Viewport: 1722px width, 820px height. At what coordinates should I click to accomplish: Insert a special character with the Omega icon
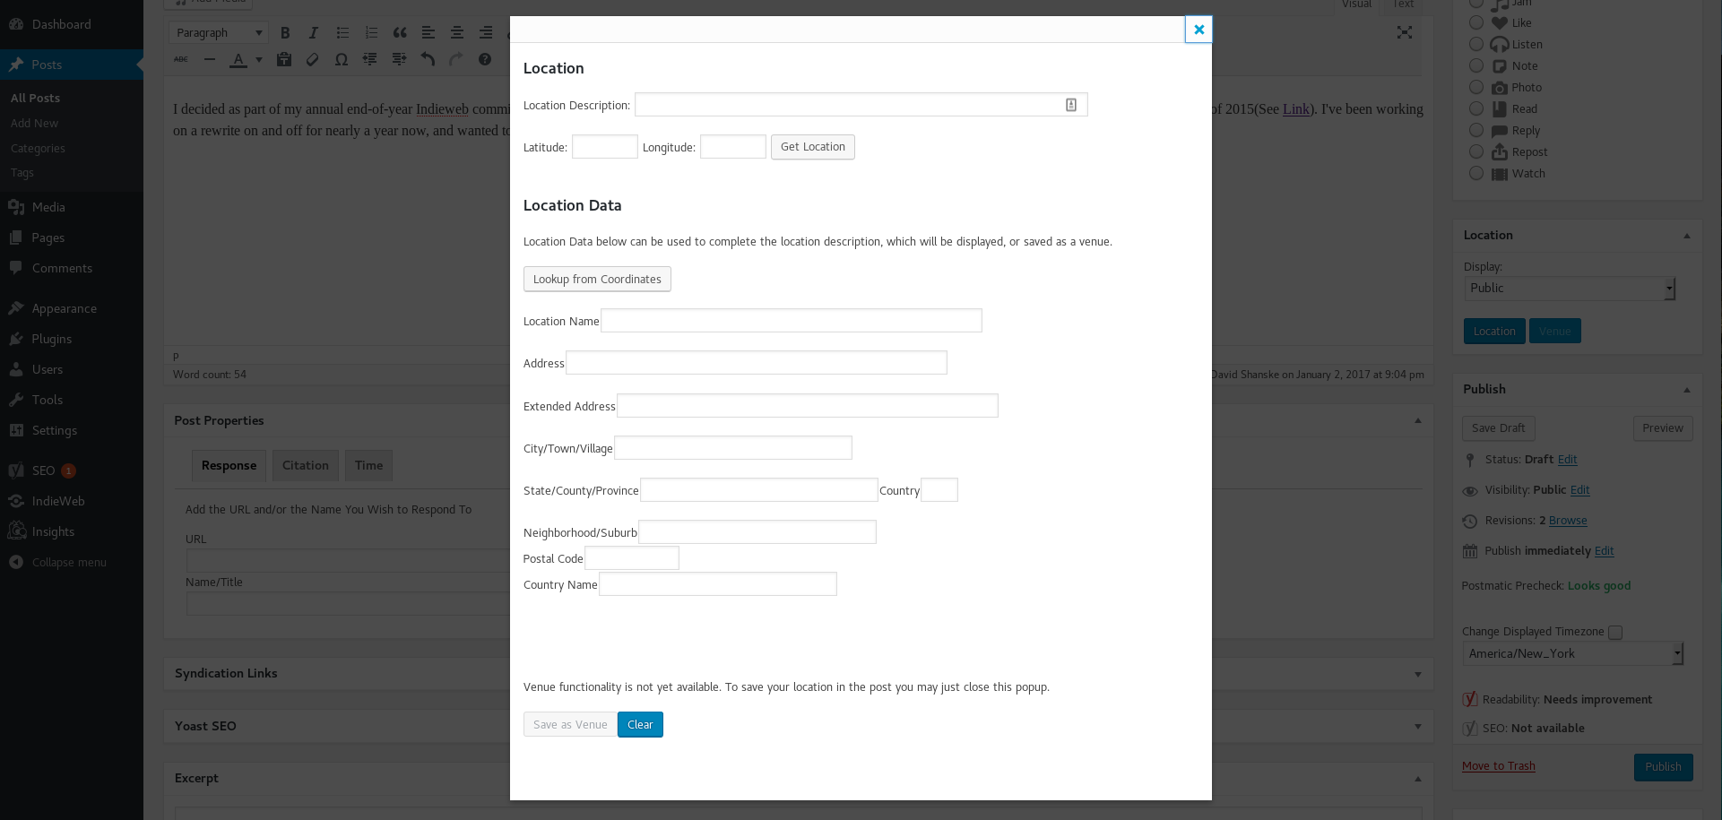point(341,60)
